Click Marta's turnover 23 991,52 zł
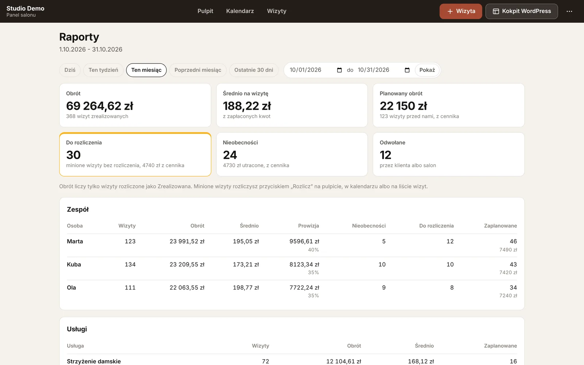The width and height of the screenshot is (584, 365). [x=187, y=241]
